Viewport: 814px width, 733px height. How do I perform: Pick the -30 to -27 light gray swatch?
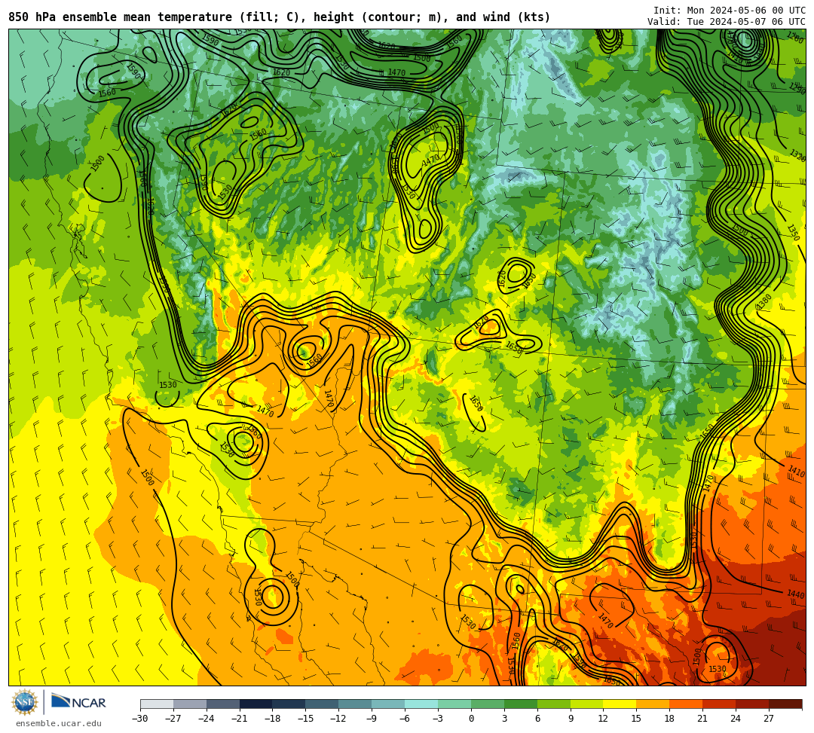pyautogui.click(x=157, y=704)
